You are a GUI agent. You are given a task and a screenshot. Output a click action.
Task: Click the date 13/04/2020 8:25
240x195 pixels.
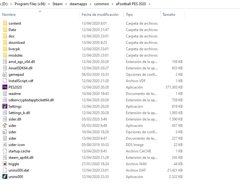[94, 43]
